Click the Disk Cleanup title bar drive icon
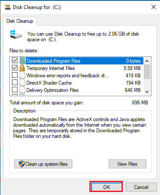 click(x=7, y=7)
